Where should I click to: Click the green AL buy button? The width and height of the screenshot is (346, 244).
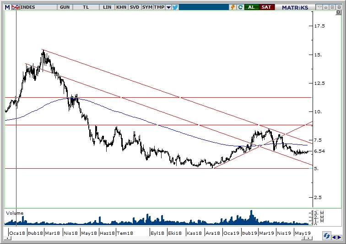[x=251, y=7]
